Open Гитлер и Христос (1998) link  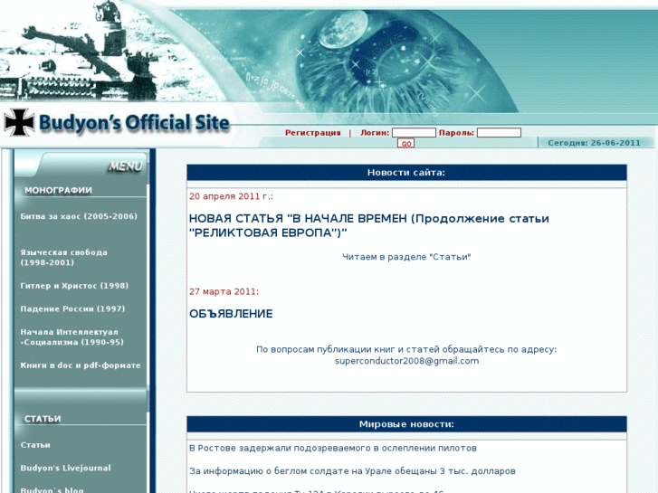[x=74, y=285]
